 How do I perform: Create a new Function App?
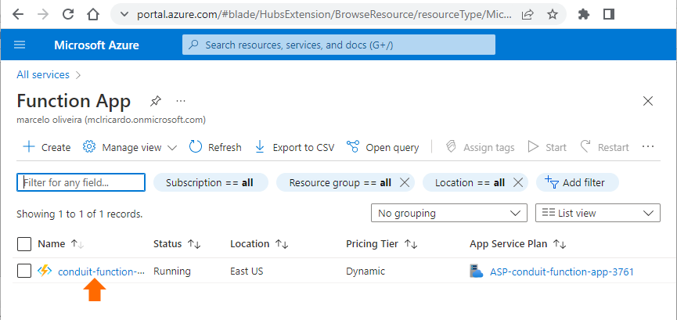(x=47, y=147)
